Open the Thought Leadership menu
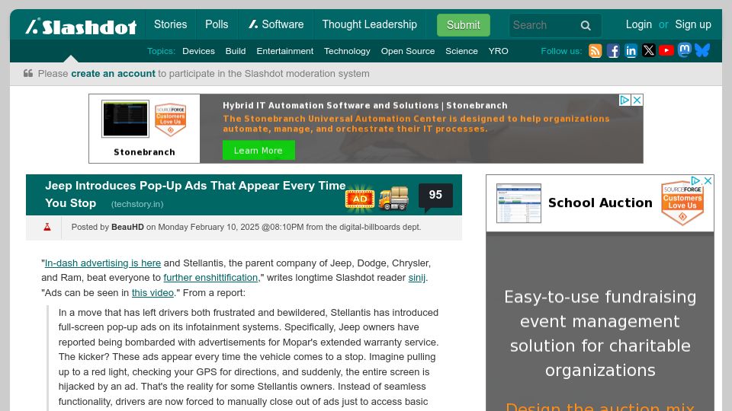 (369, 24)
